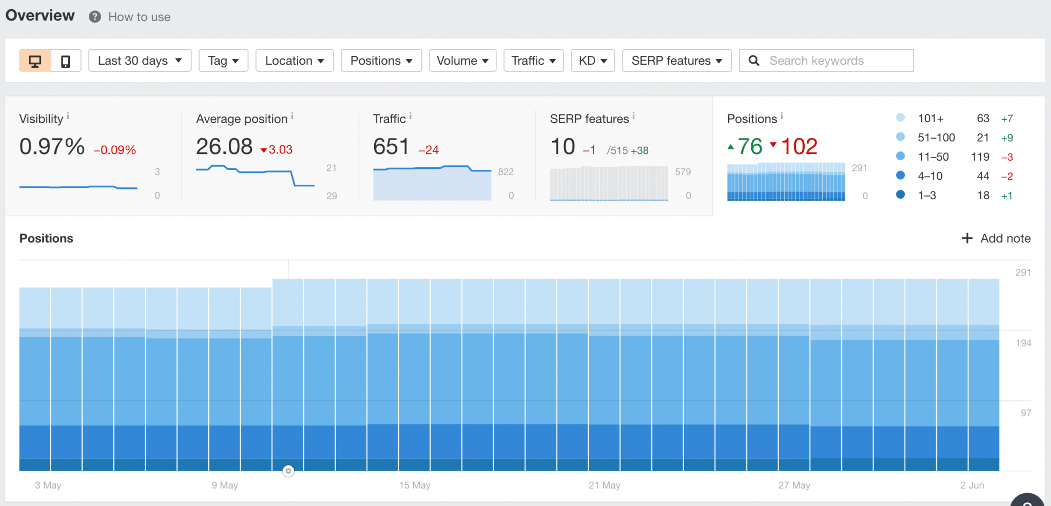
Task: Click the info icon beside Visibility
Action: click(x=69, y=115)
